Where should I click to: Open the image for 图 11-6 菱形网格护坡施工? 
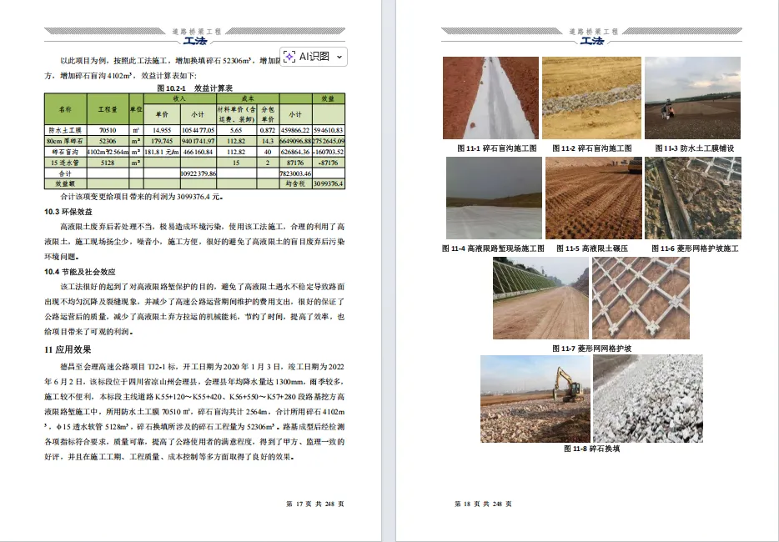tap(693, 198)
